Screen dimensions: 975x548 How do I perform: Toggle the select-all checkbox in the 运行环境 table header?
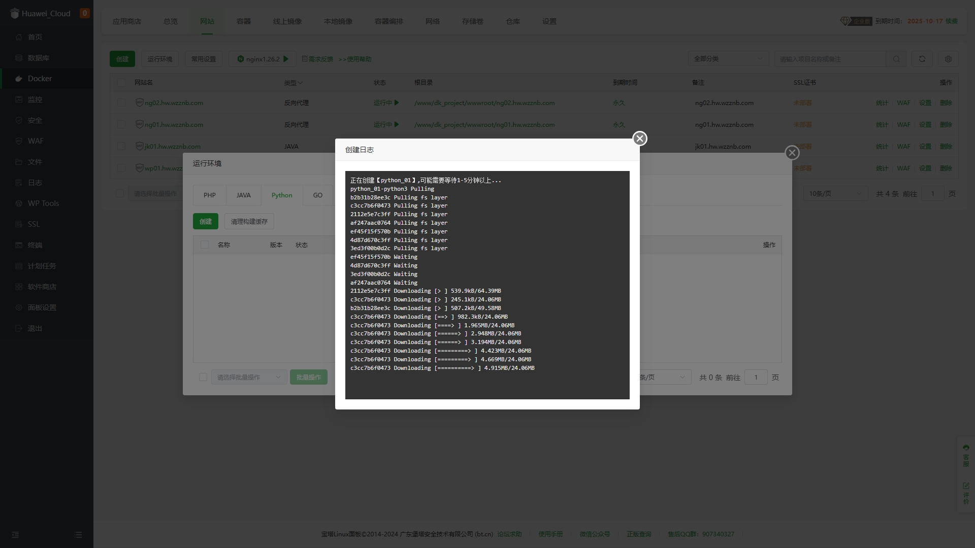pyautogui.click(x=205, y=245)
